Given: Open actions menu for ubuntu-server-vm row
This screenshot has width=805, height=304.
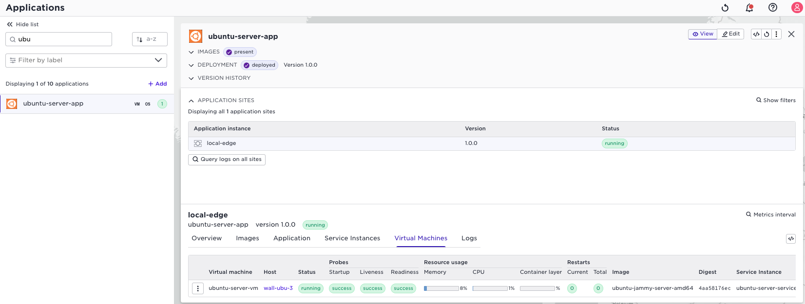Looking at the screenshot, I should [198, 288].
